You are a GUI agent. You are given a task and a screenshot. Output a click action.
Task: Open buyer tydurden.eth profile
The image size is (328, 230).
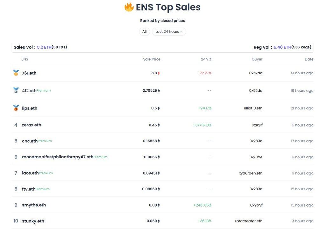[x=251, y=173]
